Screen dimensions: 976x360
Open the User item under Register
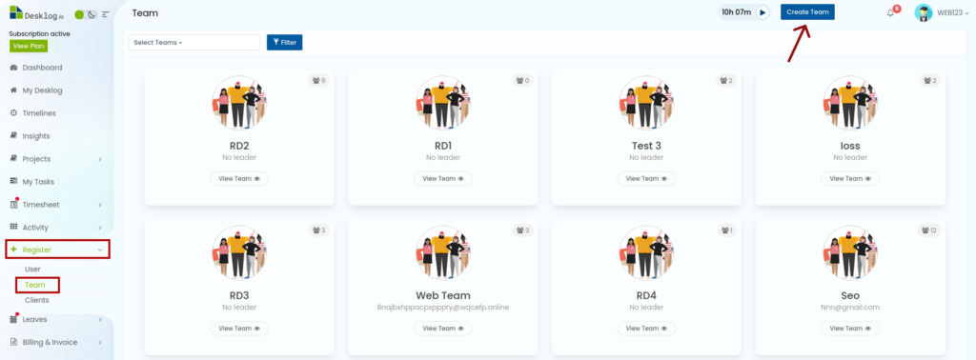32,270
